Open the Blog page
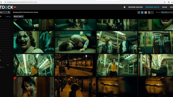Image resolution: width=173 pixels, height=97 pixels. pyautogui.click(x=165, y=7)
